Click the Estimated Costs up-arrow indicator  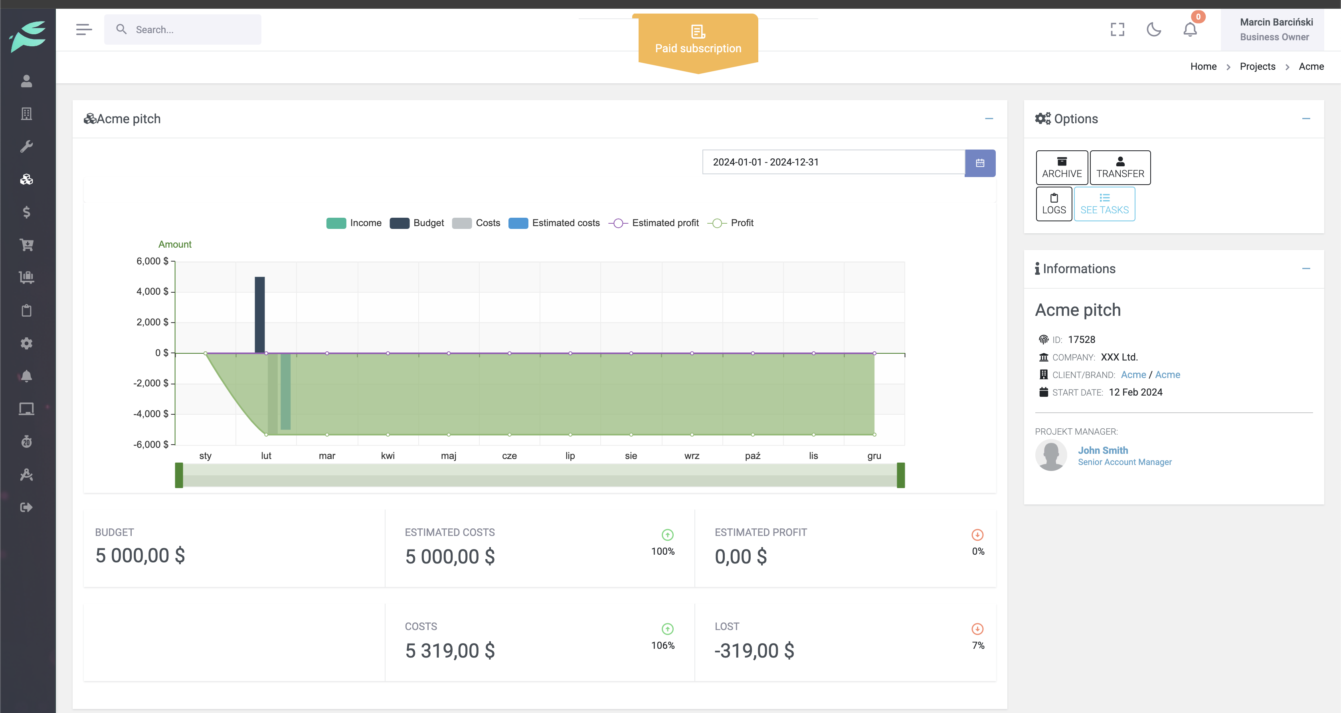tap(667, 535)
